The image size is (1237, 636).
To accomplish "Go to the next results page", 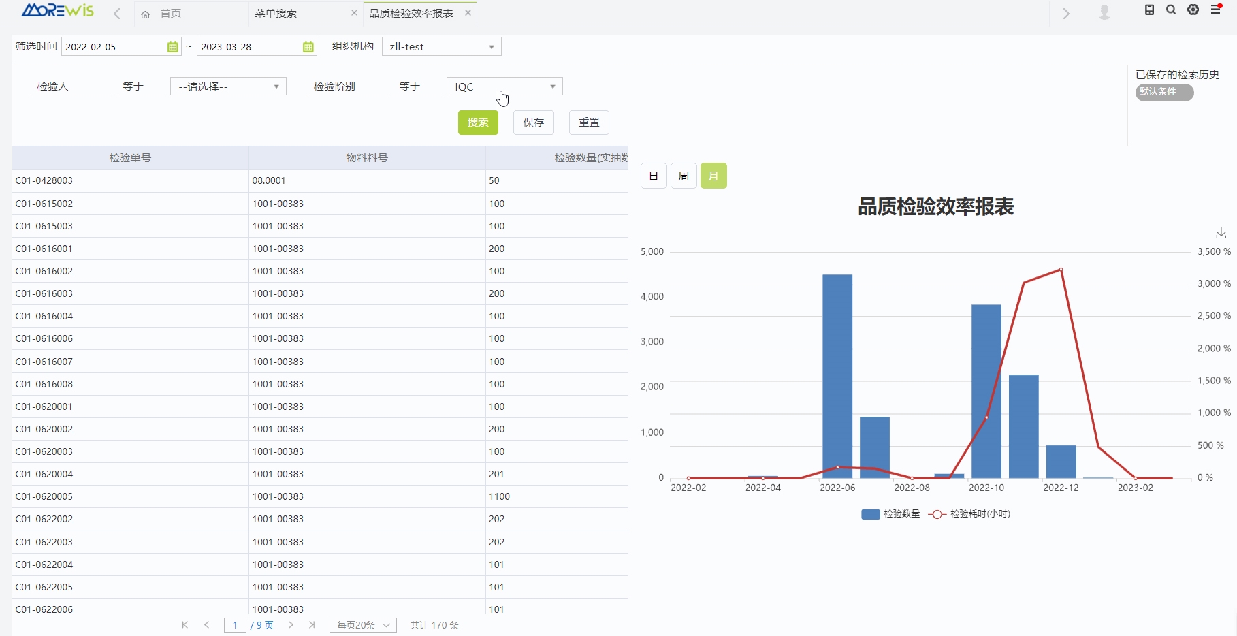I will (x=291, y=625).
